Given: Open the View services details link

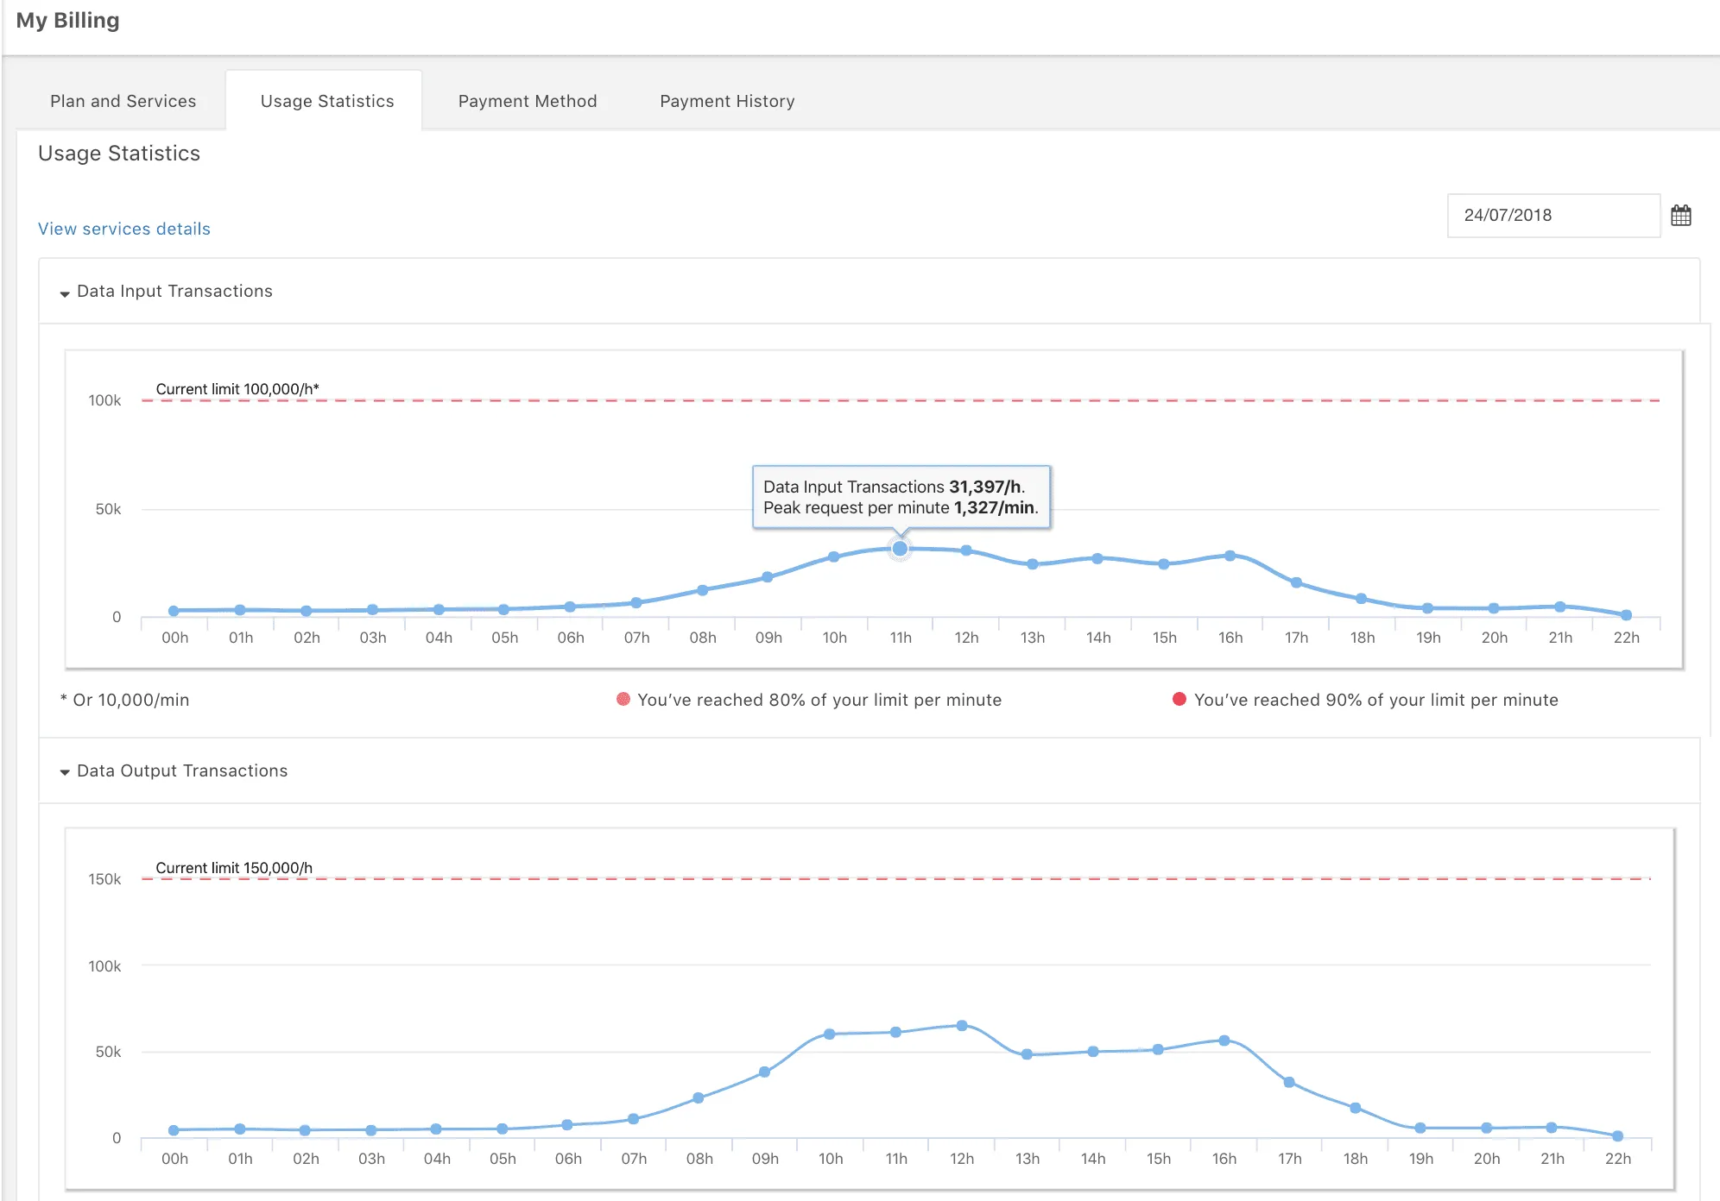Looking at the screenshot, I should tap(123, 228).
